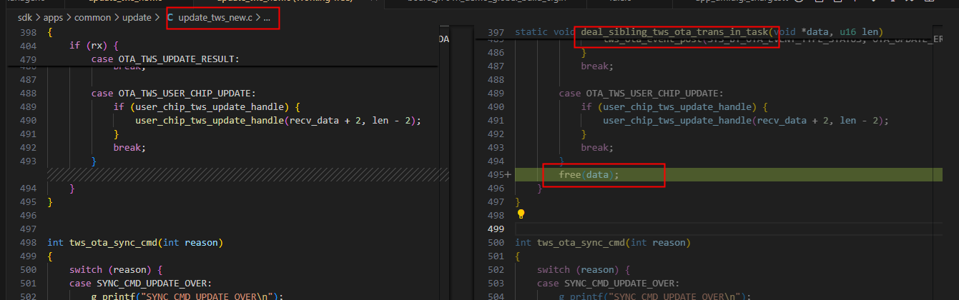Screen dimensions: 959x300
Task: Click line number 497 in original editor
Action: click(29, 229)
